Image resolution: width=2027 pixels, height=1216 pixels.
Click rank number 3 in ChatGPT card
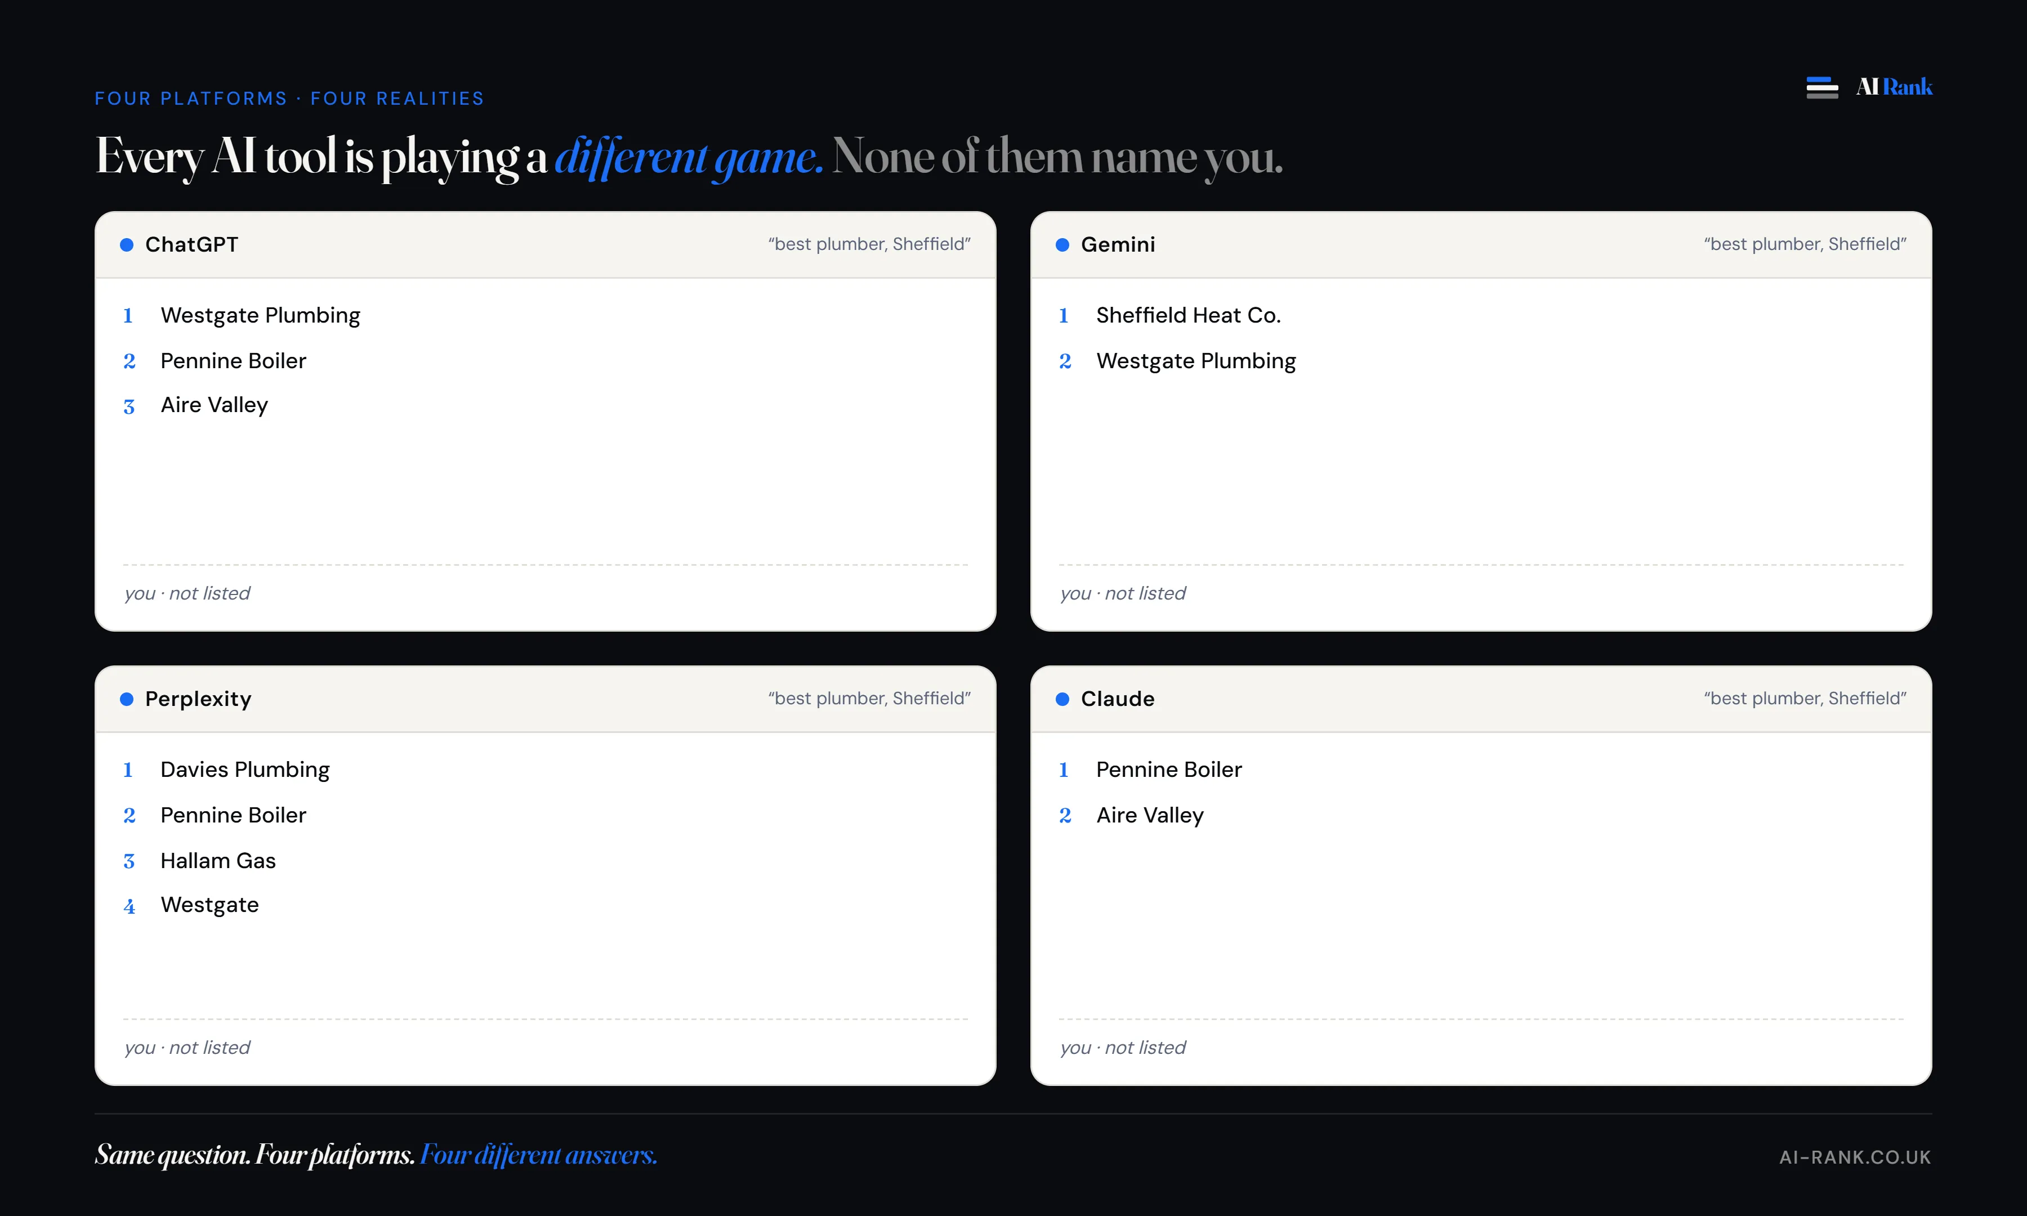pos(128,406)
